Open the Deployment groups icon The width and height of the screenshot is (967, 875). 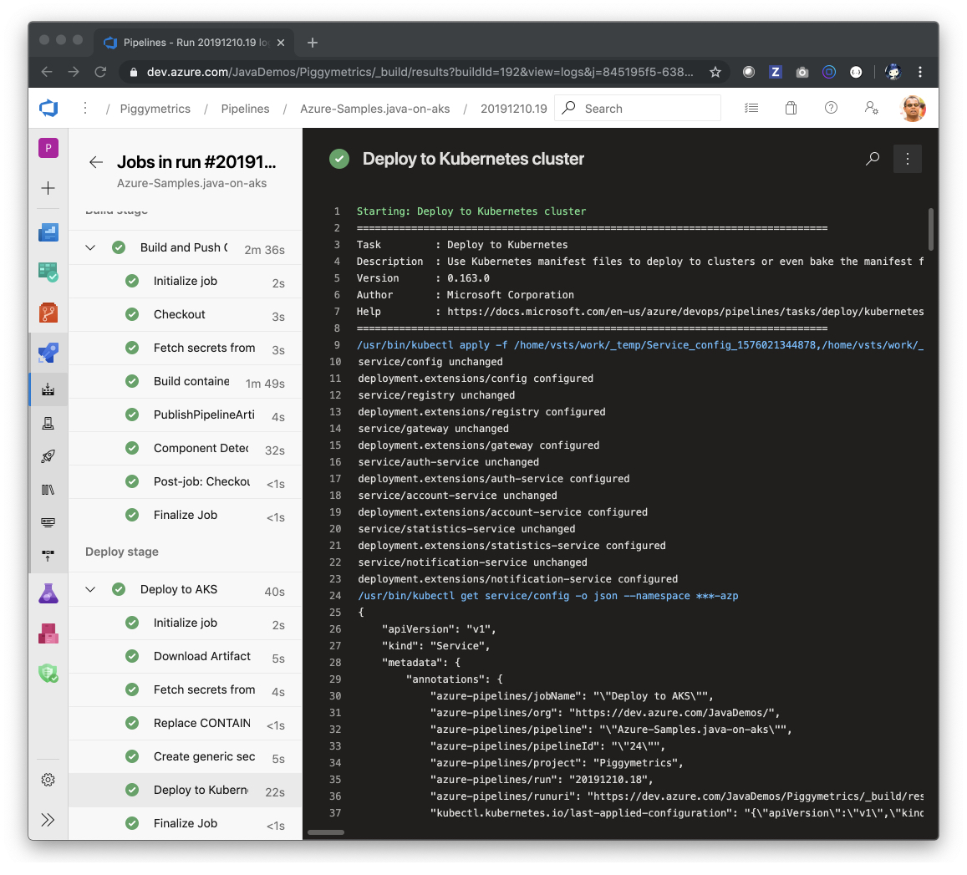(x=48, y=556)
